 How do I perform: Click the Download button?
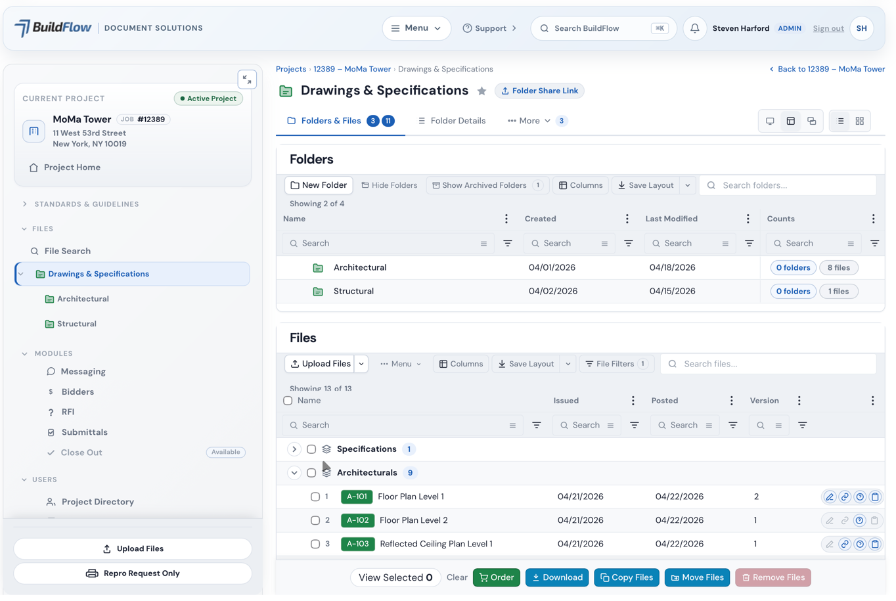pyautogui.click(x=557, y=578)
